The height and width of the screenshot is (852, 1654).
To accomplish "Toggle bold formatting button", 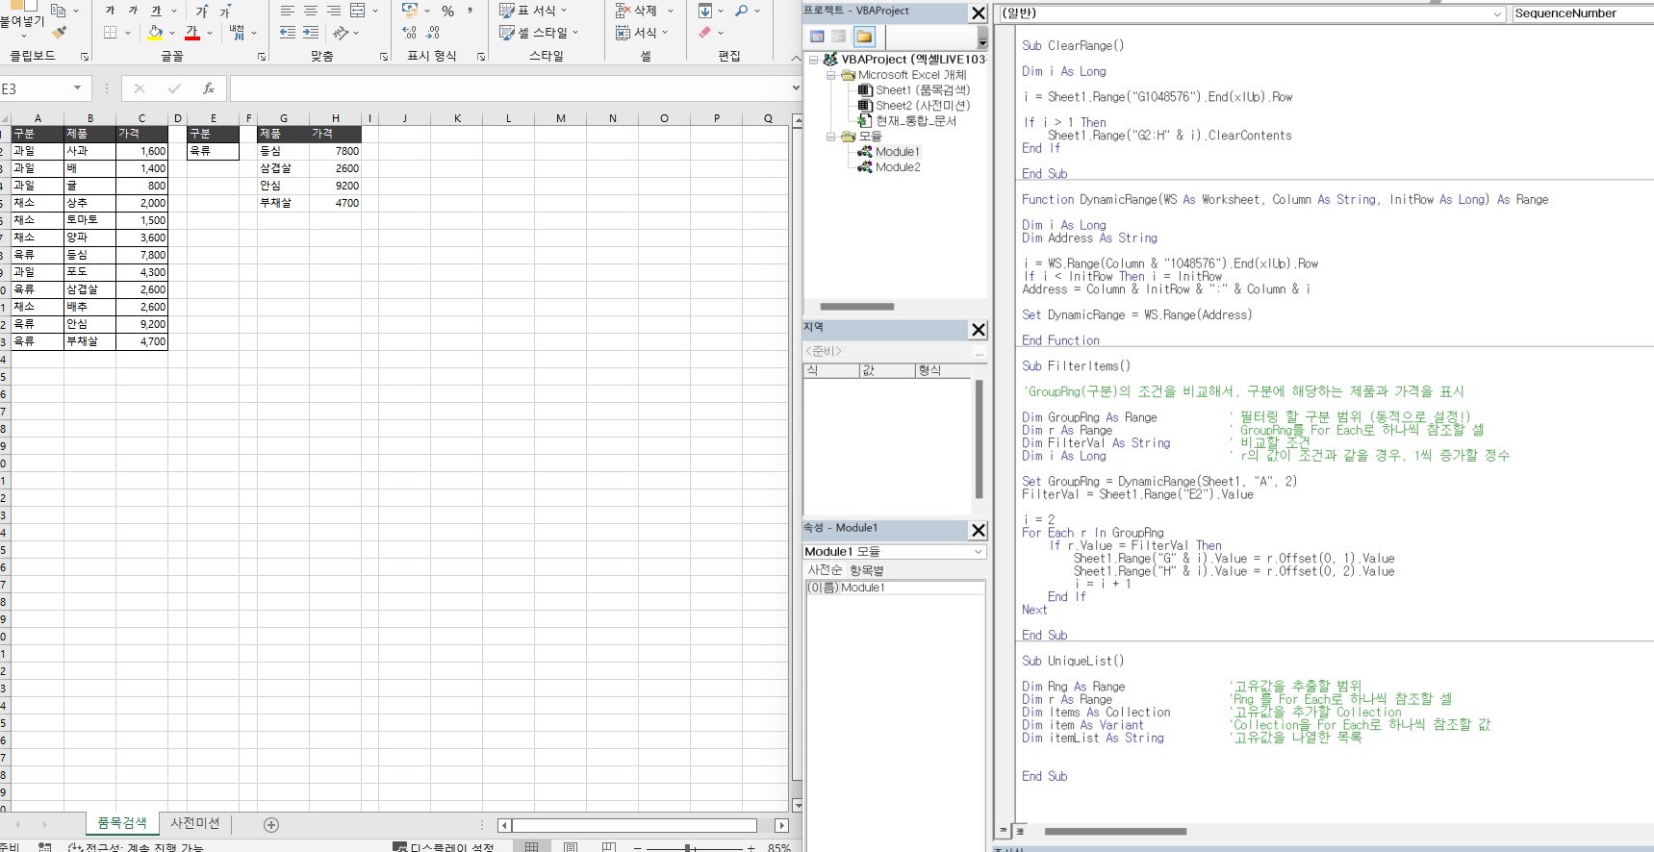I will [x=110, y=11].
